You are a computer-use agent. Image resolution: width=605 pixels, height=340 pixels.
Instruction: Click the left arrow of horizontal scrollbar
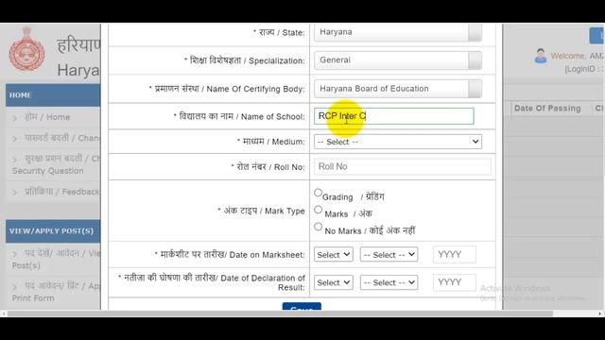click(x=4, y=314)
